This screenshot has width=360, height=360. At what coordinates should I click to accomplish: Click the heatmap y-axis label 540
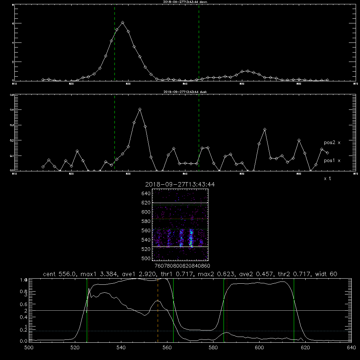coord(146,240)
